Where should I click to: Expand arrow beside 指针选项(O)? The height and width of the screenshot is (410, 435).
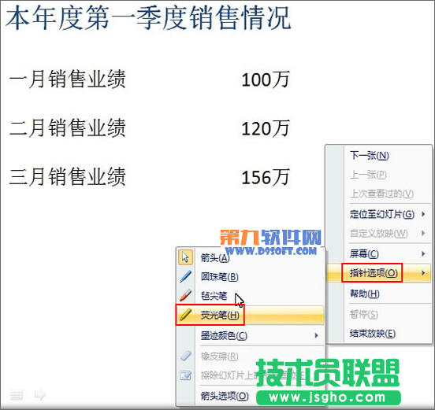[423, 273]
